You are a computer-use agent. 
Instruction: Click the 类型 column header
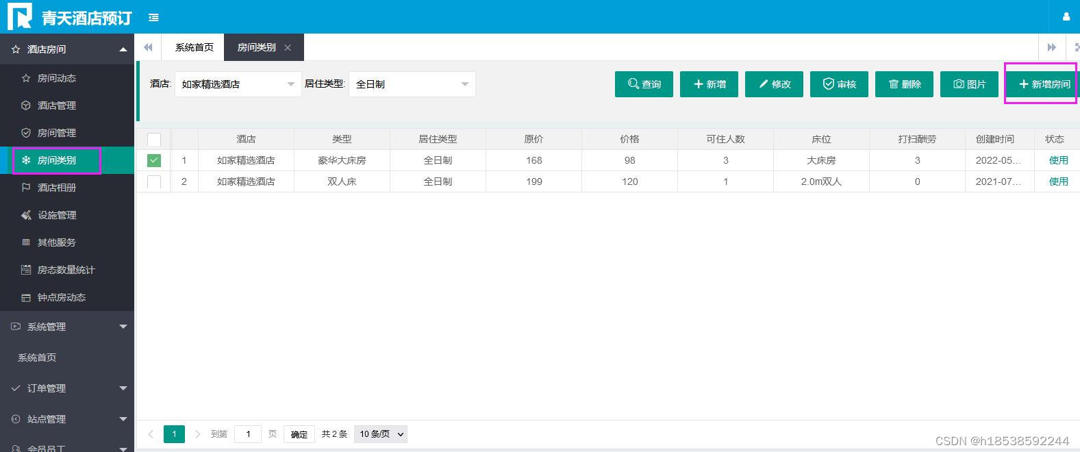click(x=342, y=139)
